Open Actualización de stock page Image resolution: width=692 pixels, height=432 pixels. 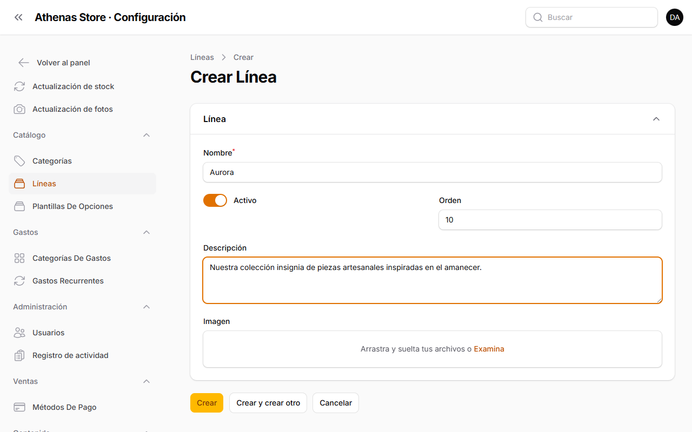coord(82,86)
